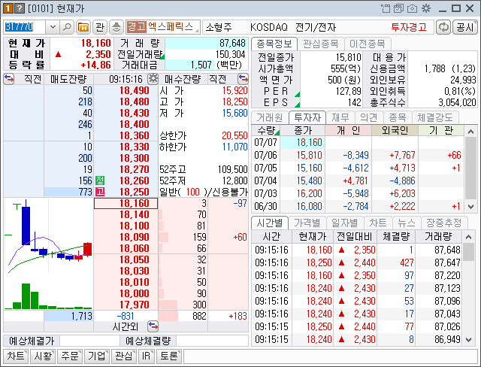
Task: Click down arrow of time trades scrollbar
Action: coord(468,339)
